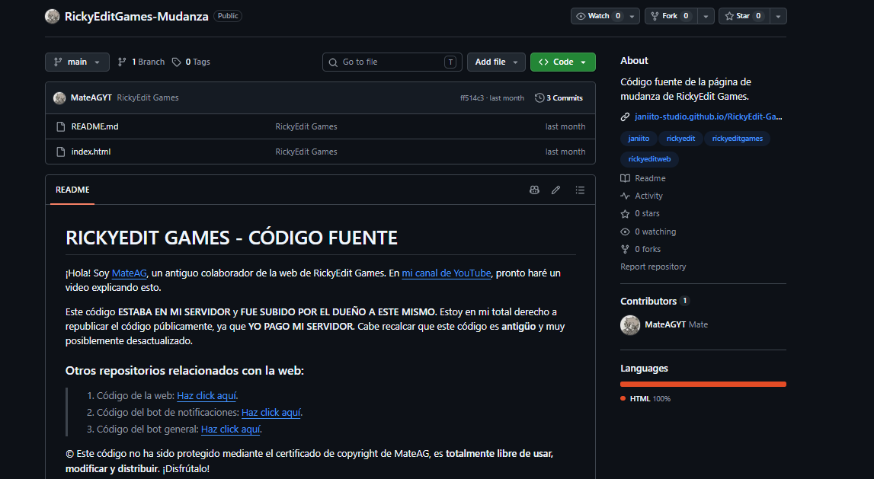The image size is (874, 479).
Task: Open RickyEdit Games commit message for README.md
Action: (306, 126)
